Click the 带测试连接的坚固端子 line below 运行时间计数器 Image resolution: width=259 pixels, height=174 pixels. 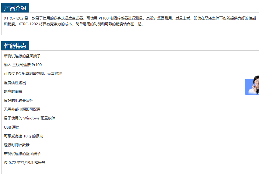pos(22,154)
